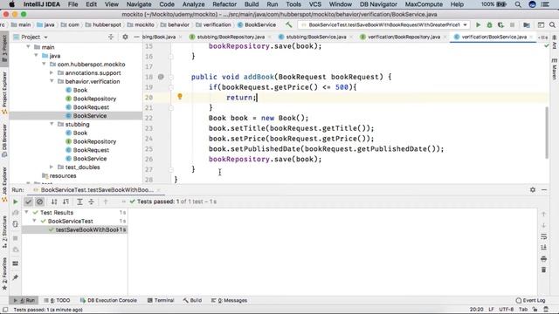Clear Run console with trash icon
The height and width of the screenshot is (314, 559).
543,270
